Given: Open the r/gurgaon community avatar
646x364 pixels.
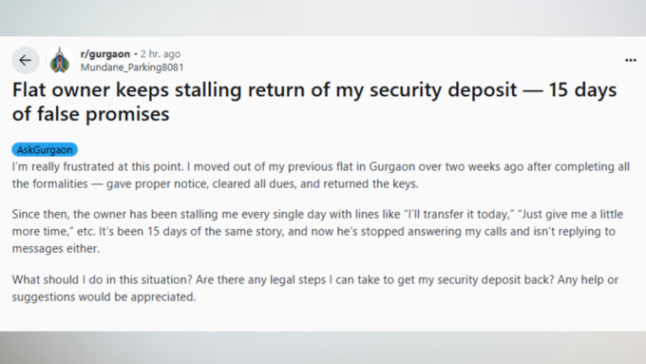Looking at the screenshot, I should click(x=60, y=60).
